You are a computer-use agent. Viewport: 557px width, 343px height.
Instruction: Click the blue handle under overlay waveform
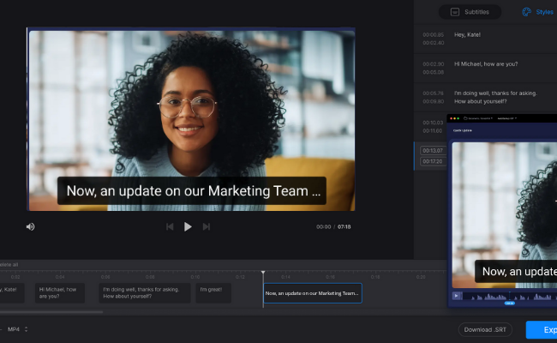tap(509, 304)
